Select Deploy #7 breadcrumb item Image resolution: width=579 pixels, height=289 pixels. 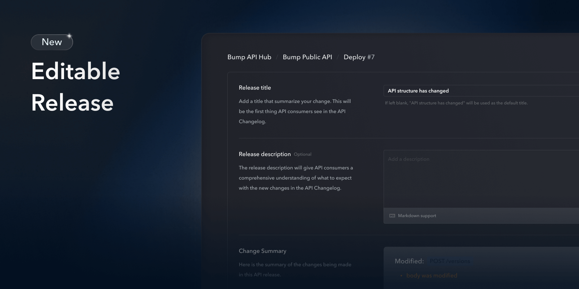tap(359, 57)
